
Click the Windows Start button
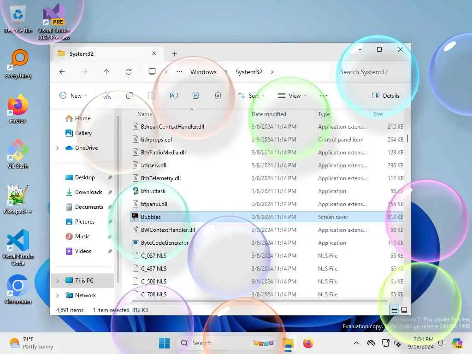[165, 343]
